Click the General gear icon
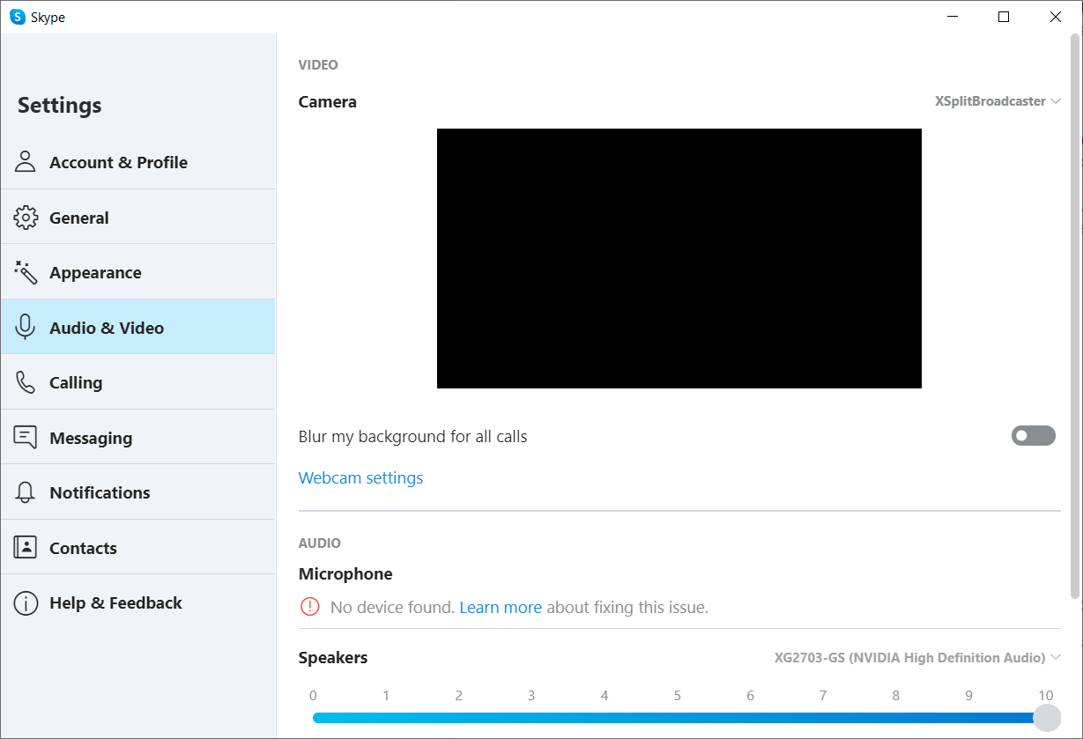This screenshot has height=739, width=1083. coord(26,218)
